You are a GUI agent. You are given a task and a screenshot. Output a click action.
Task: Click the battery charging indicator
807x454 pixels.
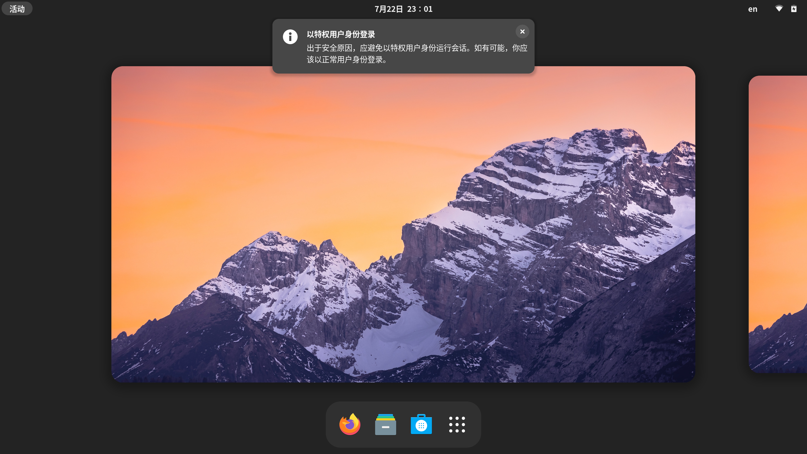tap(794, 9)
